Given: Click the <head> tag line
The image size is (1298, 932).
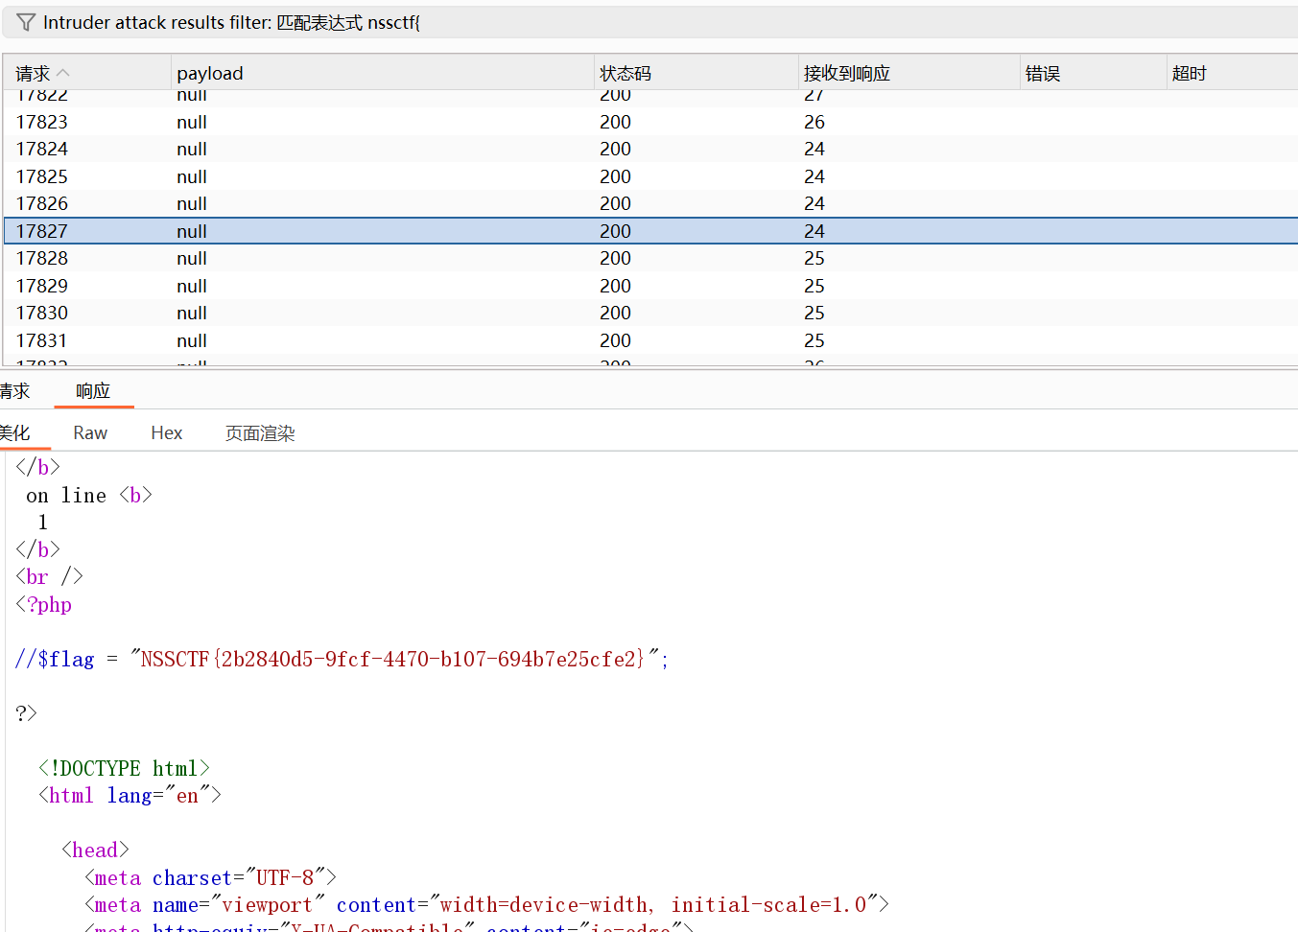Looking at the screenshot, I should coord(95,850).
